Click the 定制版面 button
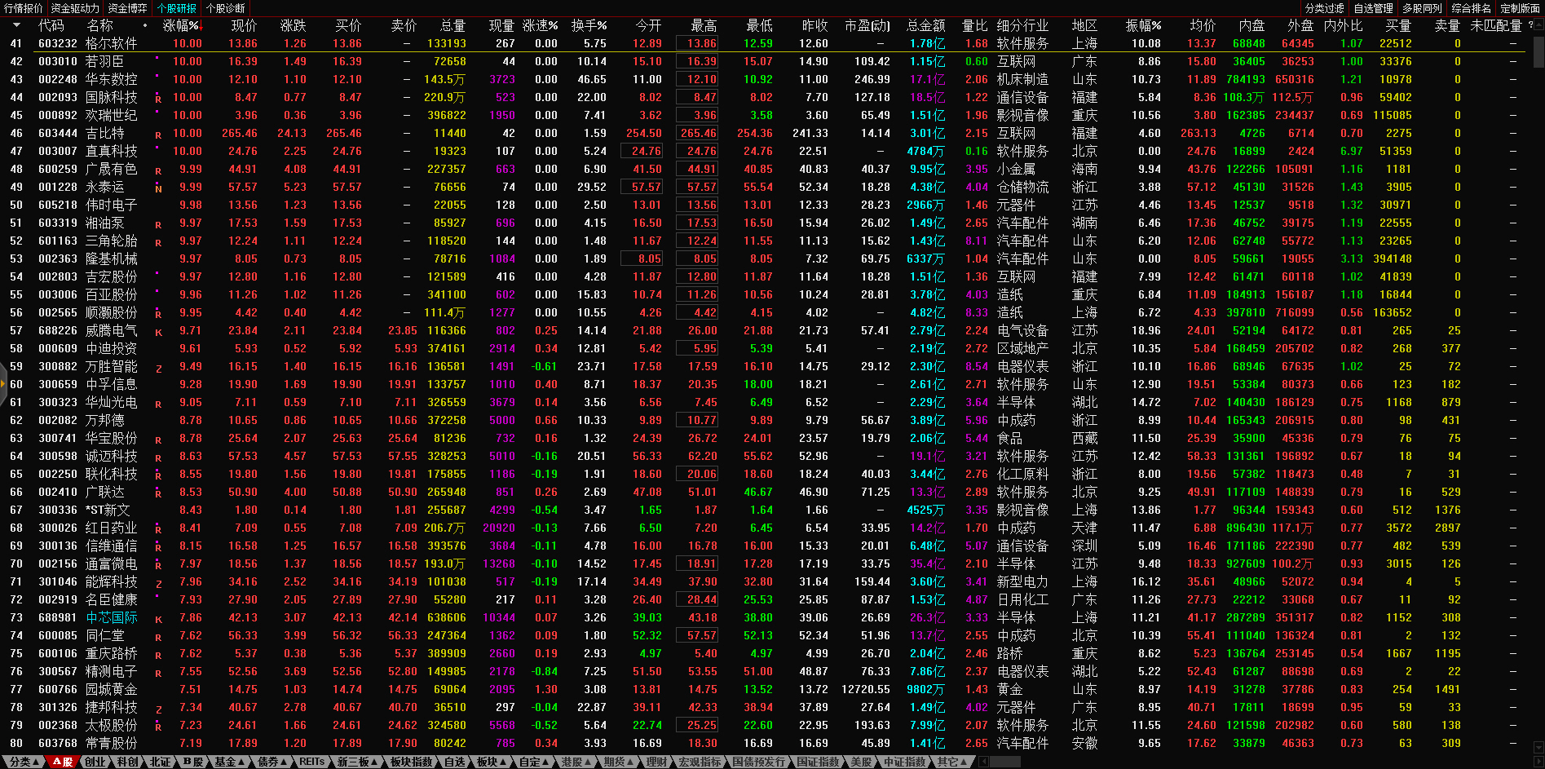The width and height of the screenshot is (1545, 769). coord(1520,8)
